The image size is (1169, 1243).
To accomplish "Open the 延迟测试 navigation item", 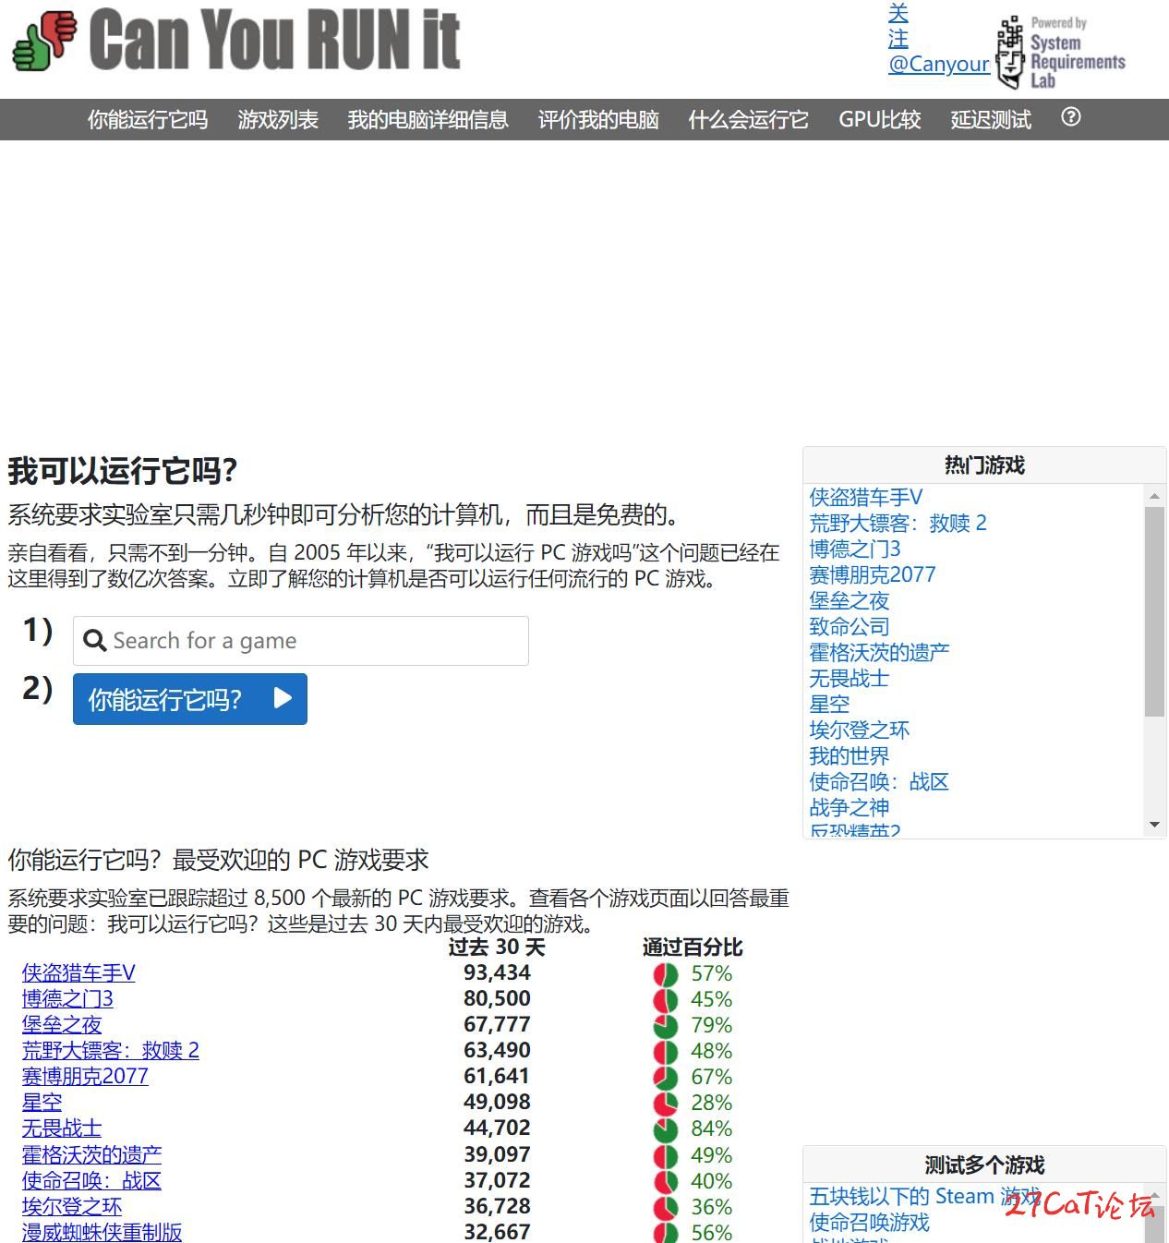I will (x=991, y=120).
